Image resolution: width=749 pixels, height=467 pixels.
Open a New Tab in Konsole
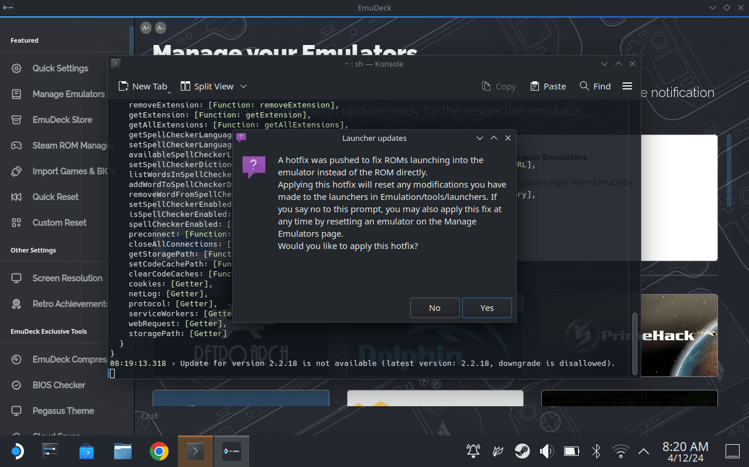point(143,86)
